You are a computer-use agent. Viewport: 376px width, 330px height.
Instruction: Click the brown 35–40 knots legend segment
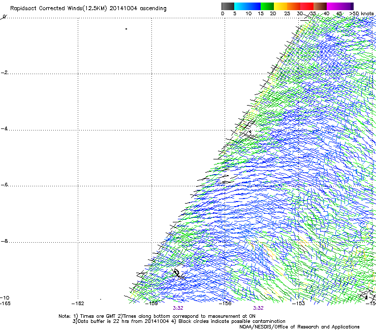[320, 6]
